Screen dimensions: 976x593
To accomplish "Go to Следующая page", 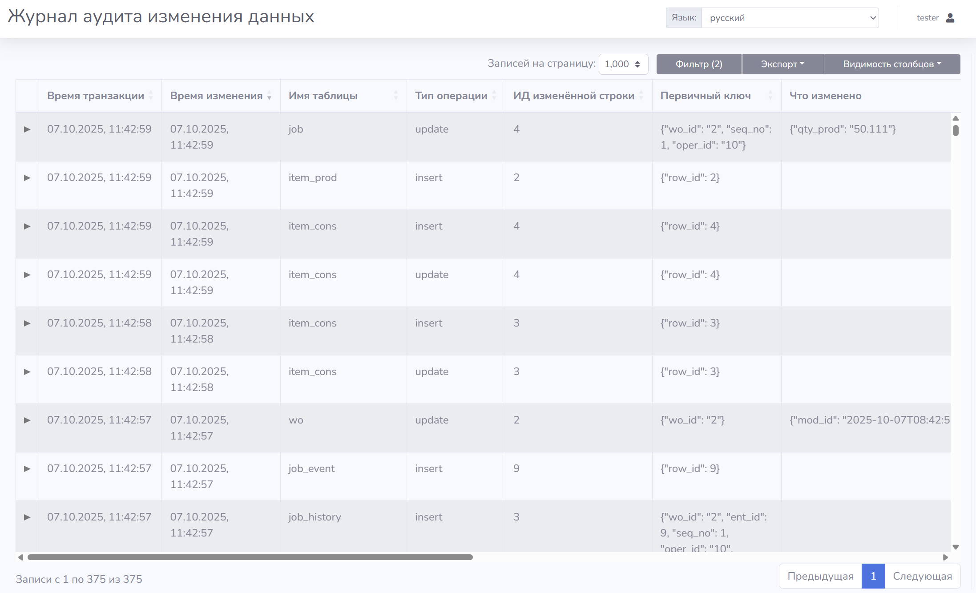I will point(922,576).
